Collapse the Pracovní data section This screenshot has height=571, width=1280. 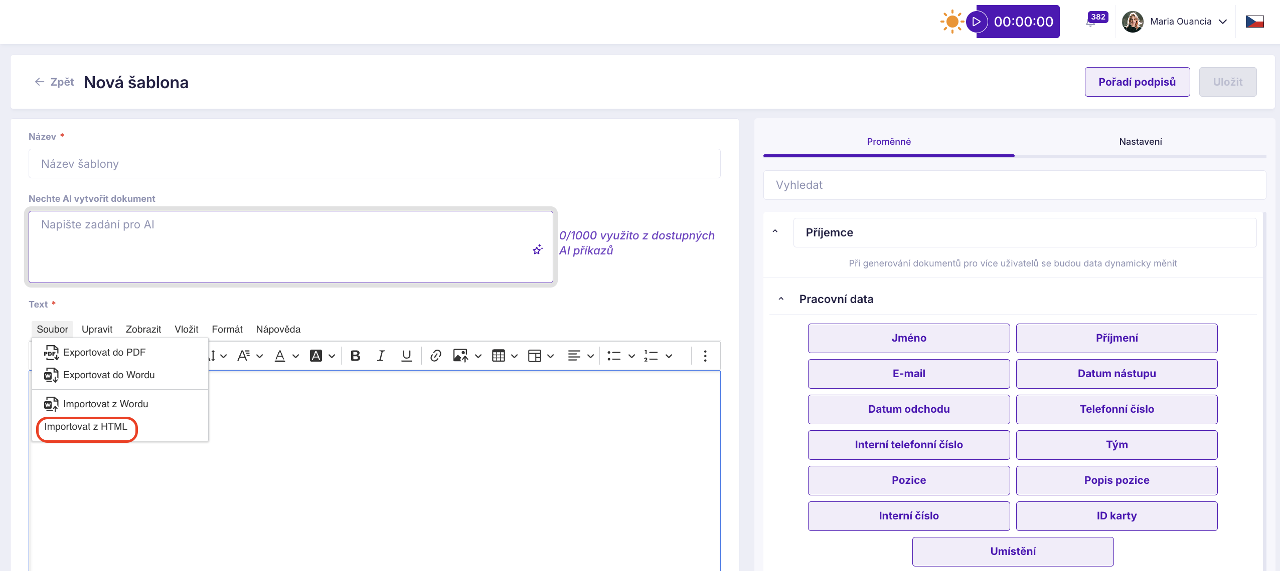pos(781,299)
